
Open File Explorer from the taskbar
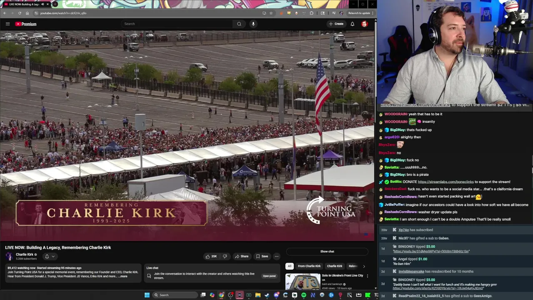[258, 295]
